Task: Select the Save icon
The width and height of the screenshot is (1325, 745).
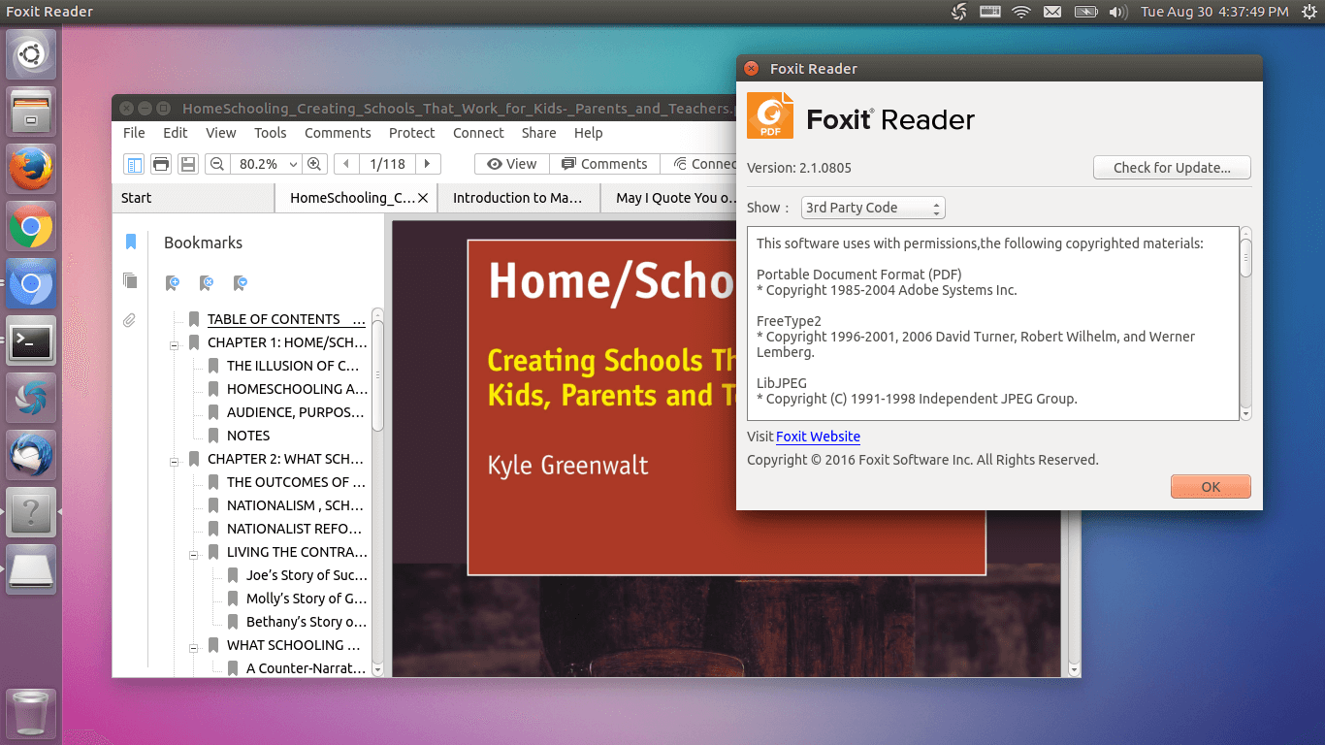Action: pyautogui.click(x=187, y=163)
